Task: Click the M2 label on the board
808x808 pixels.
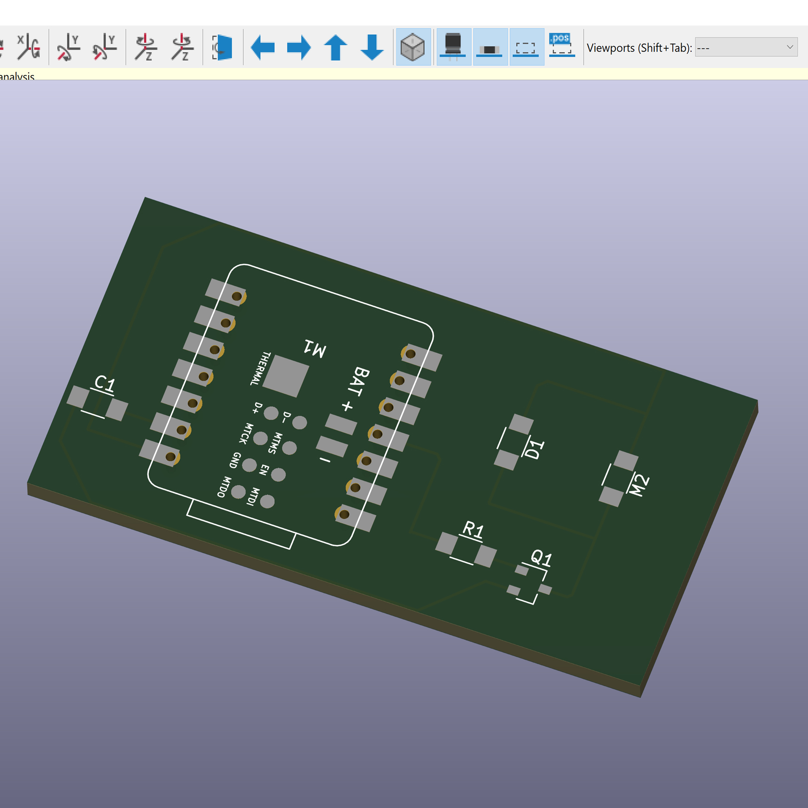Action: (x=638, y=486)
